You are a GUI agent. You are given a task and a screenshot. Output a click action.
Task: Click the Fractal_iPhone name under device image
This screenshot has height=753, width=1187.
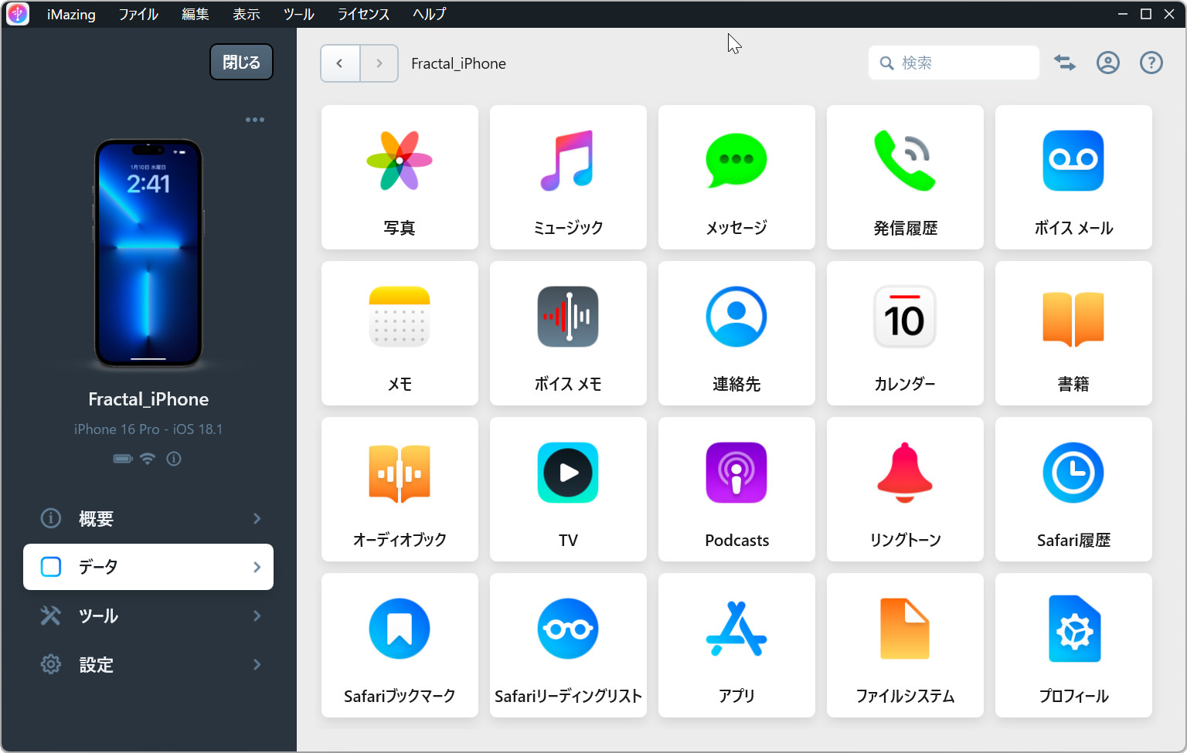(x=148, y=399)
